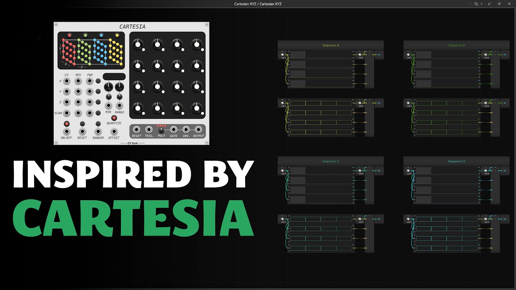The height and width of the screenshot is (290, 516).
Task: Click the green layer button on Cartesia display
Action: 85,35
